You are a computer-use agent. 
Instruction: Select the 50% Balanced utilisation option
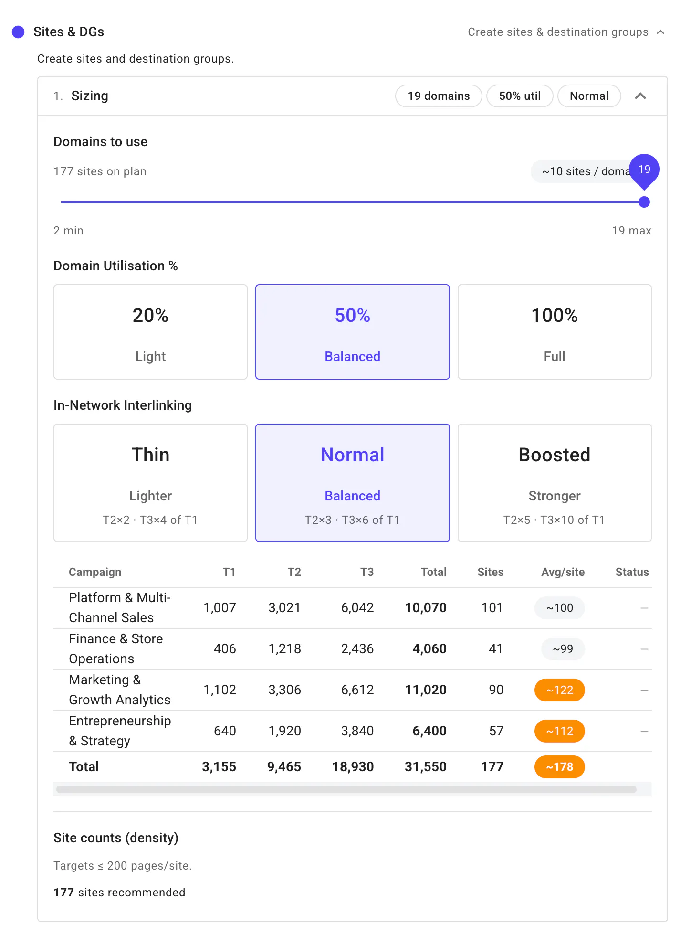(x=353, y=332)
